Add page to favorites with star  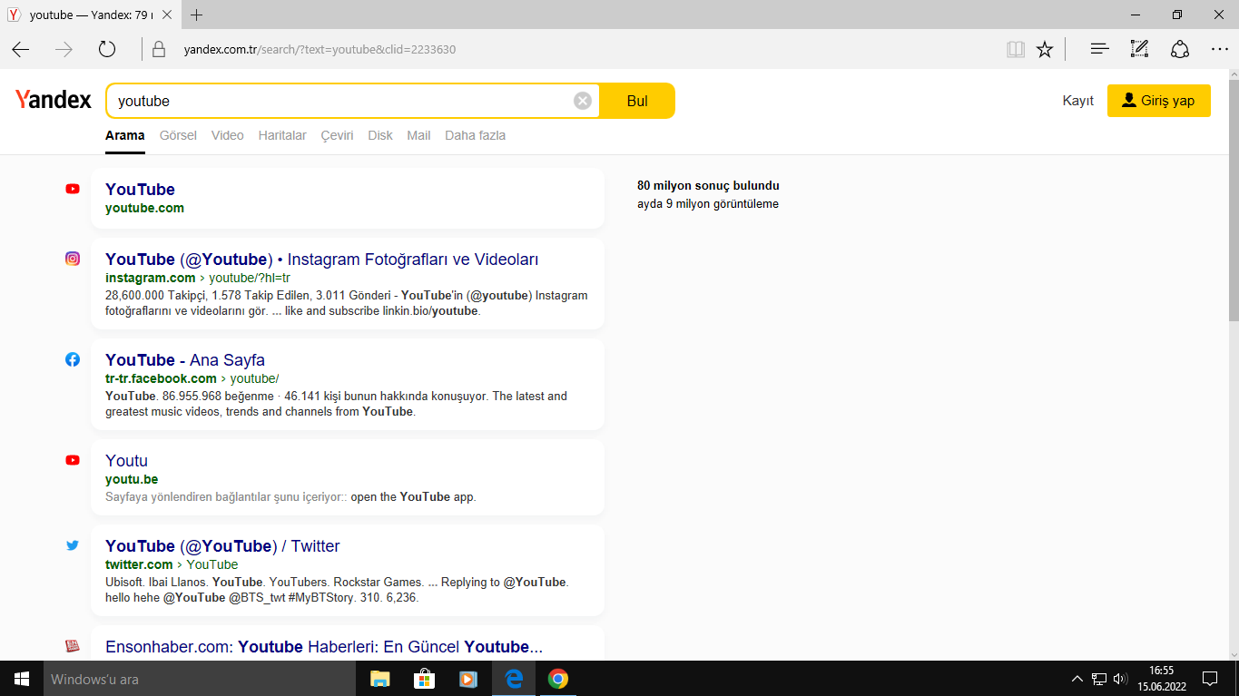(1045, 49)
